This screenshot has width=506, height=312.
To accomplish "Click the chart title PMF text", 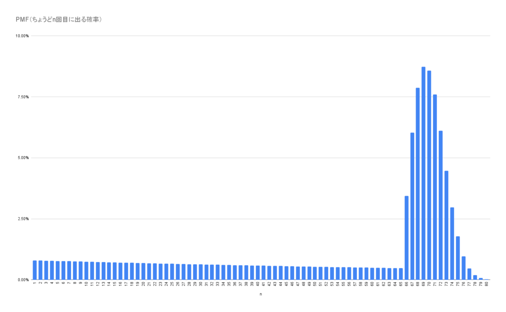I will click(59, 20).
